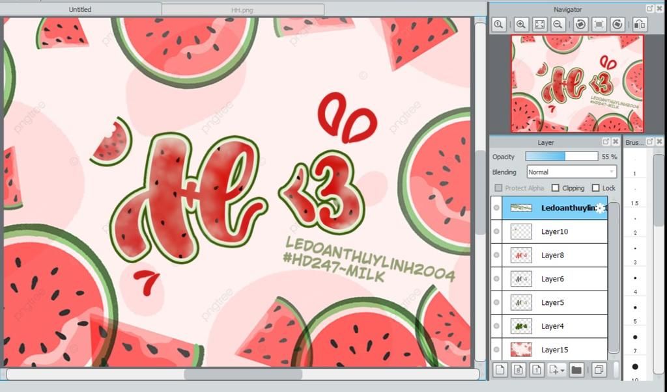Hide Layer10 using its visibility dot
Screen dimensions: 667x392
coord(496,231)
